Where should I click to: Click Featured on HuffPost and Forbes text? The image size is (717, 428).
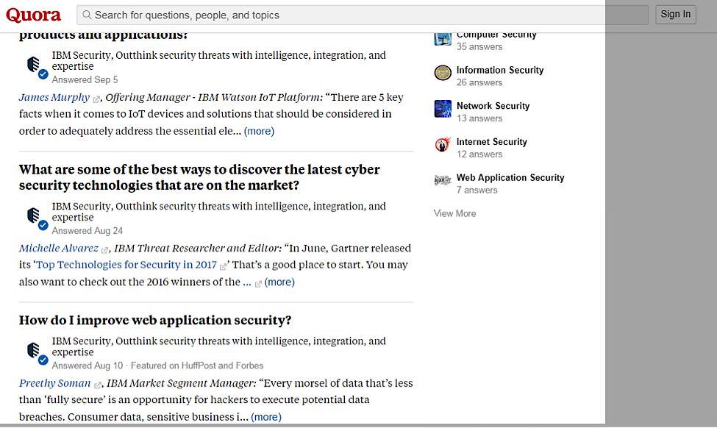tap(197, 365)
